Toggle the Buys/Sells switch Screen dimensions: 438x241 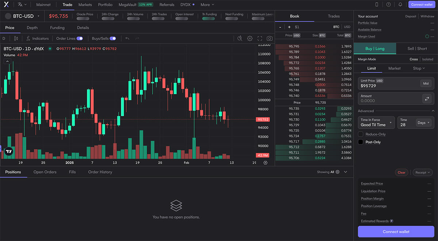pos(113,38)
